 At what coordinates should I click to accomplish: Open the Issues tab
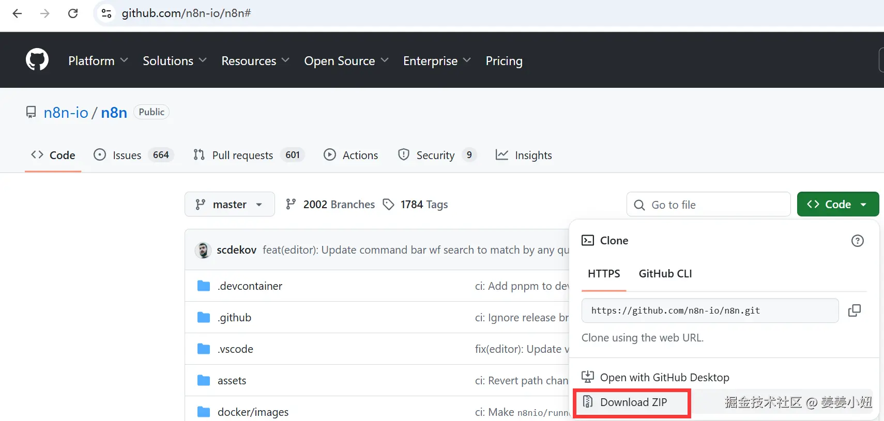[x=127, y=155]
